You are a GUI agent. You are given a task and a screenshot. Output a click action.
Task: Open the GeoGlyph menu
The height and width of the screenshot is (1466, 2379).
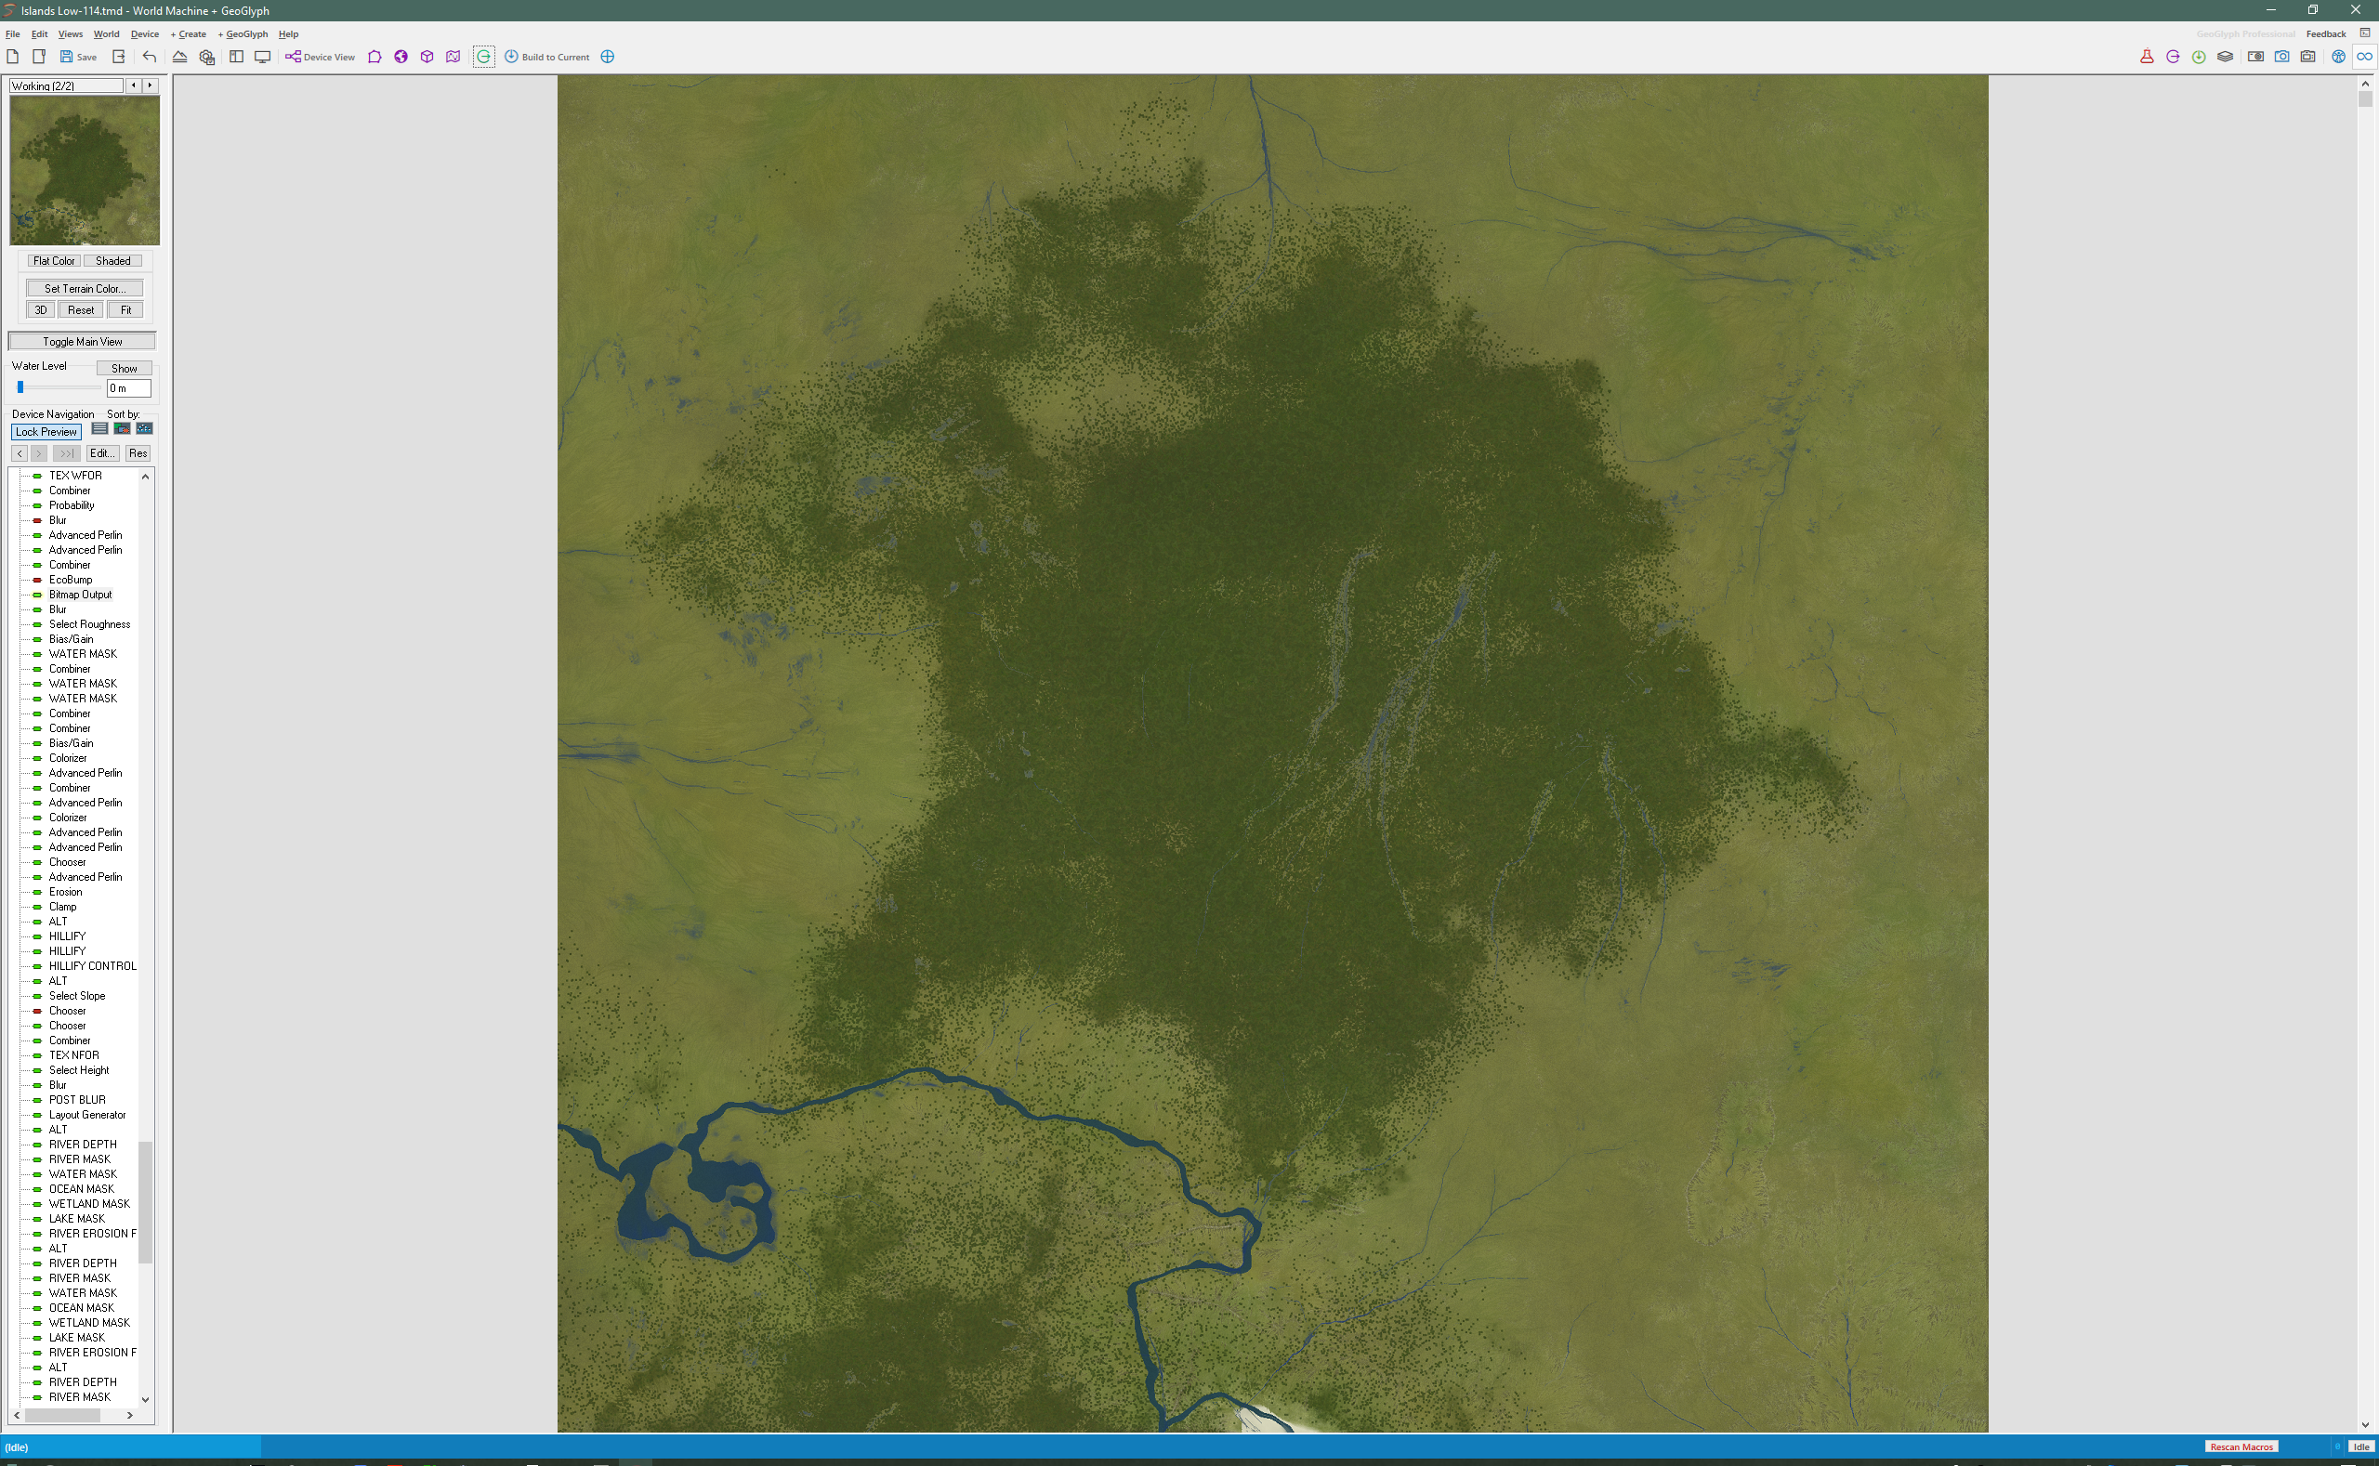coord(243,34)
